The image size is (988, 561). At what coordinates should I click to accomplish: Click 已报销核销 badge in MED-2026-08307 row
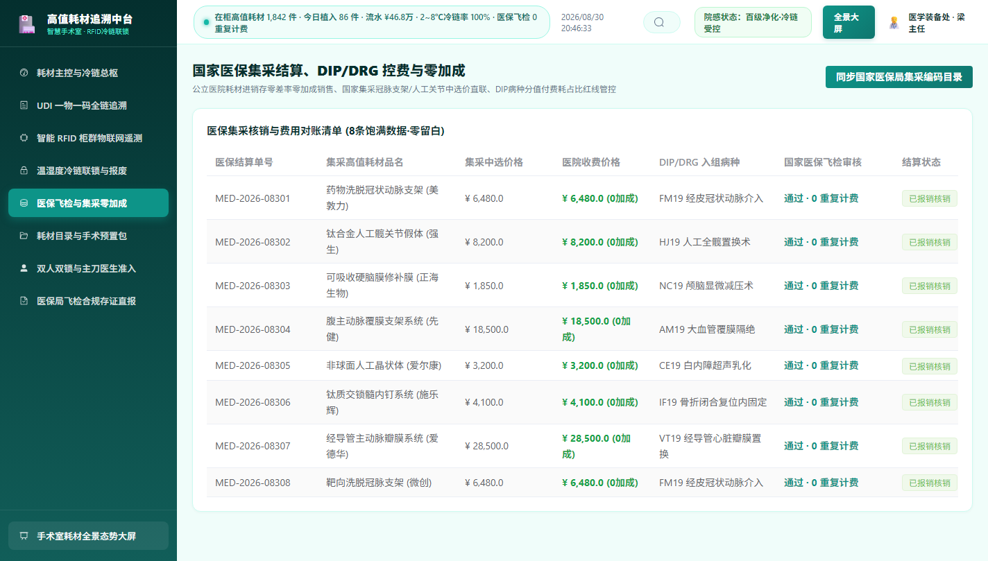[930, 446]
